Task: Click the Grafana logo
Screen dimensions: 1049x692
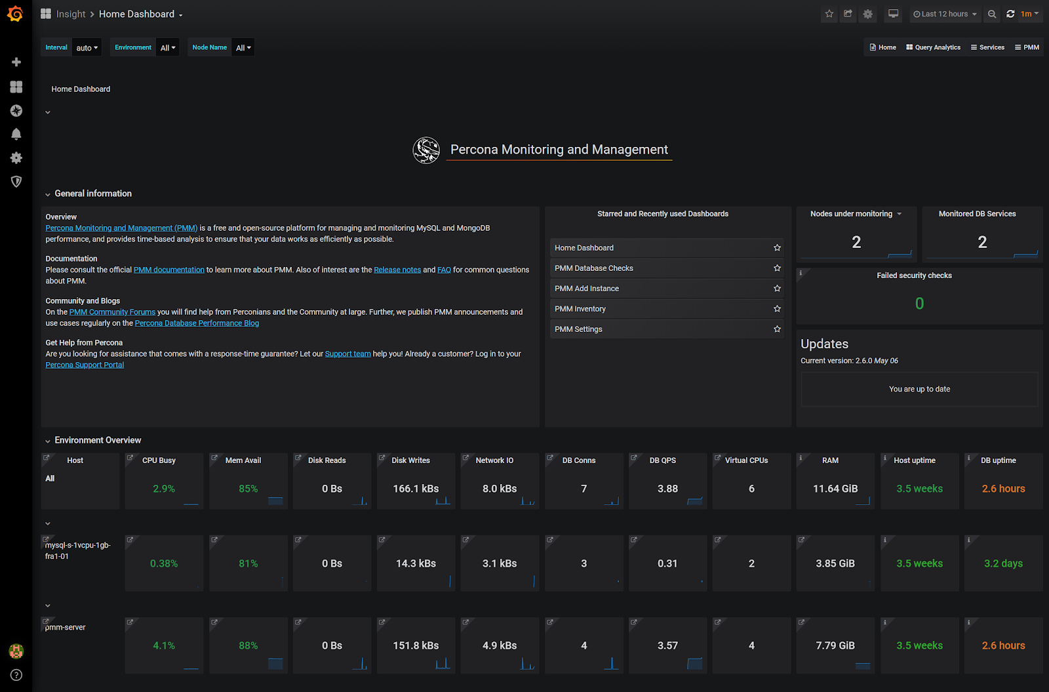Action: click(x=14, y=13)
